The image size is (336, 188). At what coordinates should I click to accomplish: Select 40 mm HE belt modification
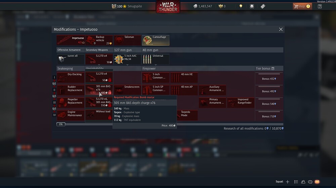click(x=184, y=78)
